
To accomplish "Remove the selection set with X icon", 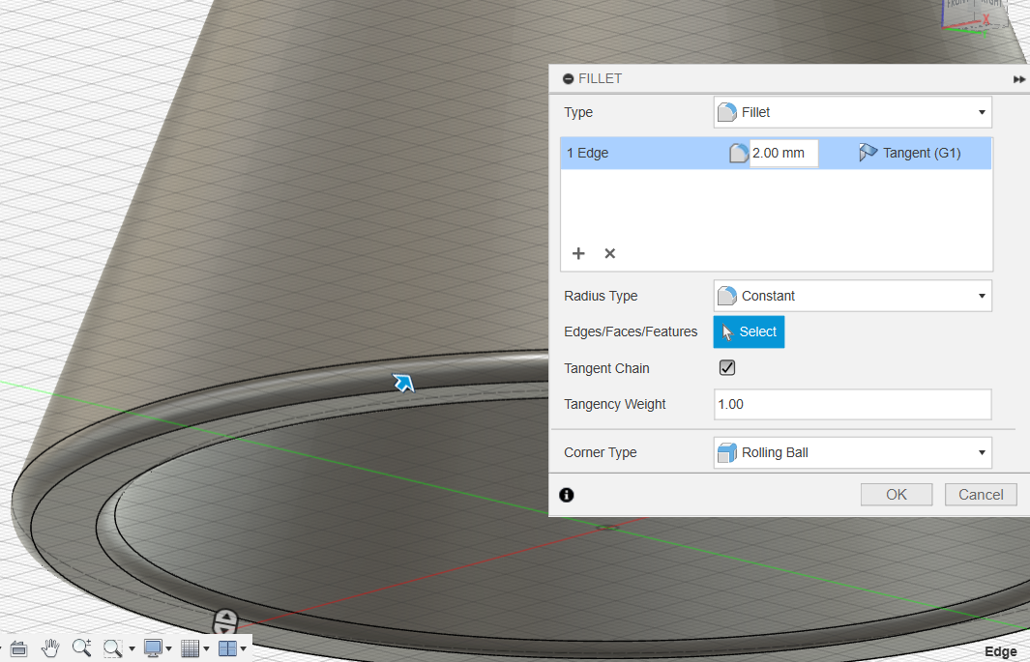I will tap(609, 253).
